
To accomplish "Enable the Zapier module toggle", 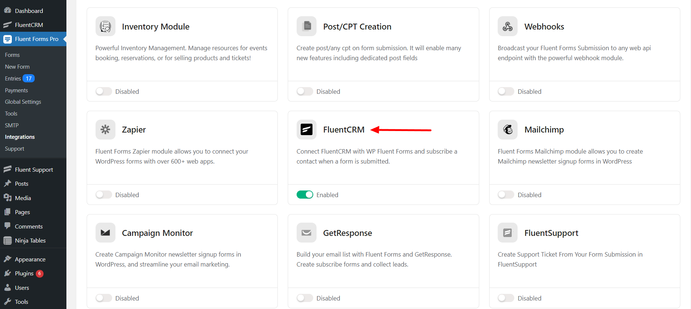I will pyautogui.click(x=104, y=195).
